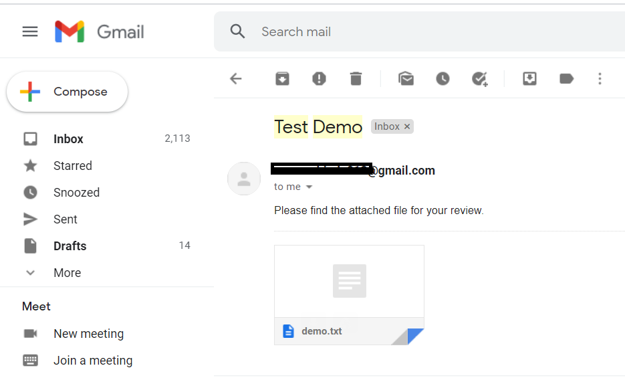Add email to Tasks
The width and height of the screenshot is (625, 378).
pos(479,79)
